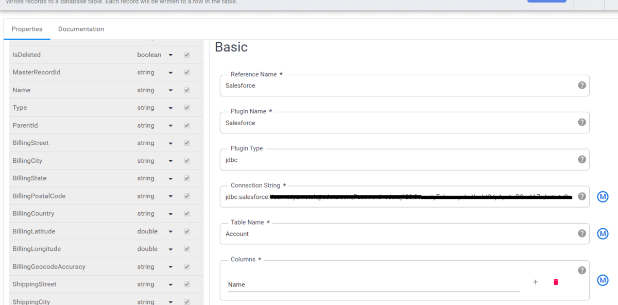Viewport: 618px width, 305px height.
Task: Open type dropdown for ParentId
Action: point(155,125)
